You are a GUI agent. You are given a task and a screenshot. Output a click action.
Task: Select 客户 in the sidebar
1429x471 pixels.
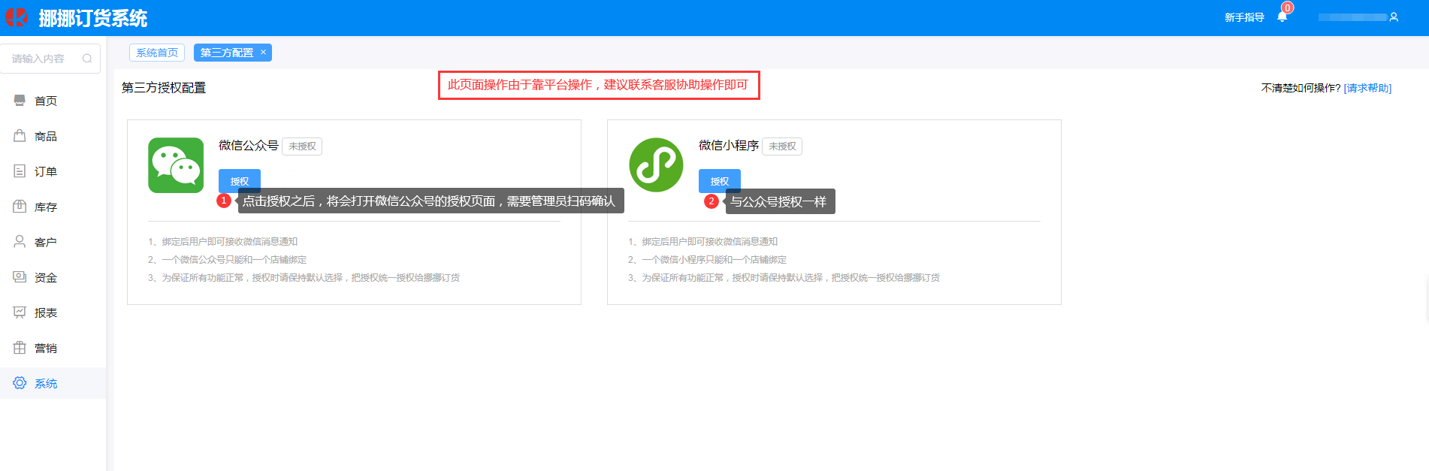tap(45, 242)
